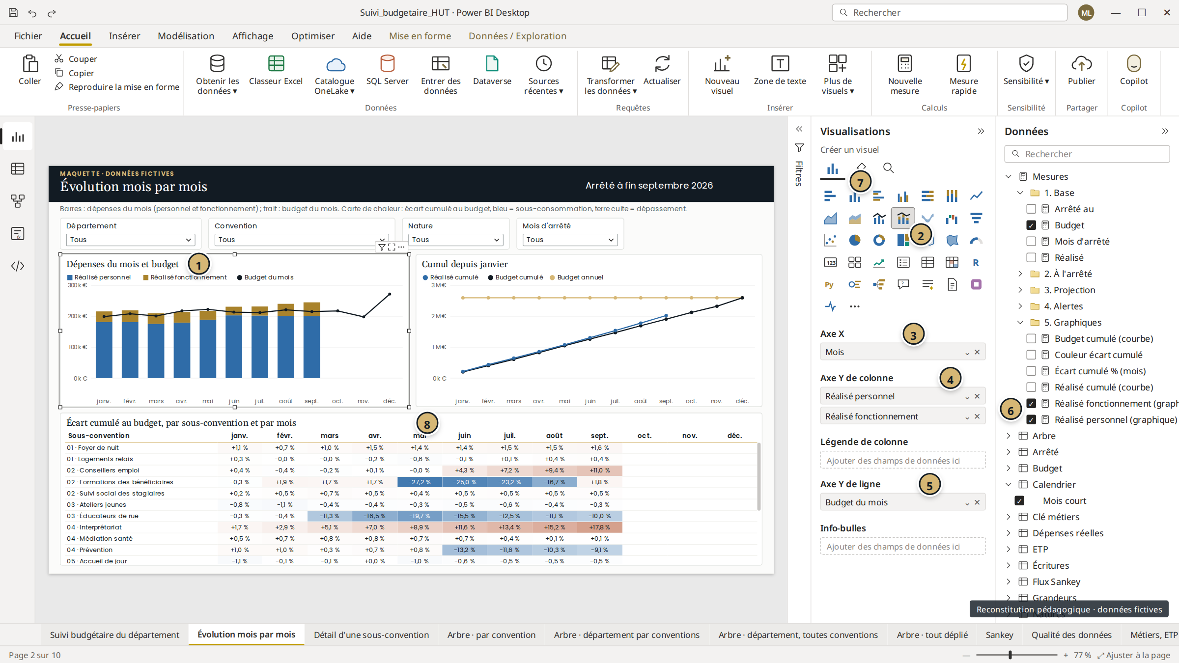Image resolution: width=1179 pixels, height=663 pixels.
Task: Click the Python visual icon
Action: point(829,284)
